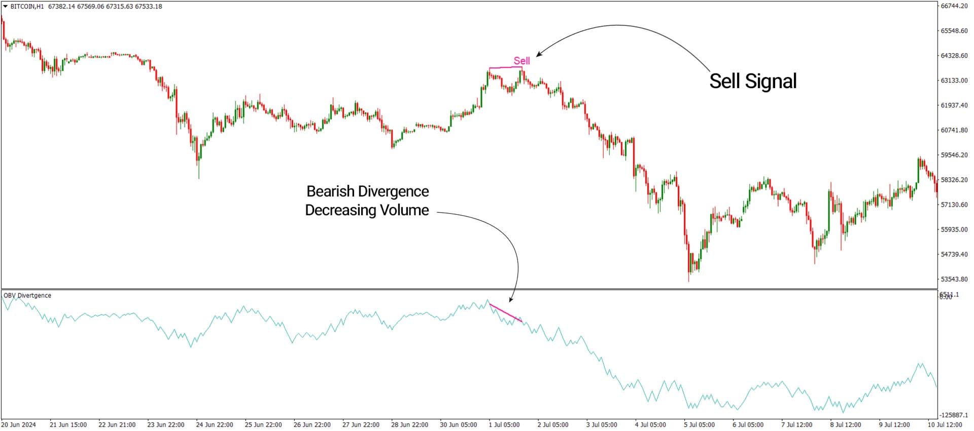The height and width of the screenshot is (431, 974).
Task: Click price axis level 54739.40
Action: (x=954, y=254)
